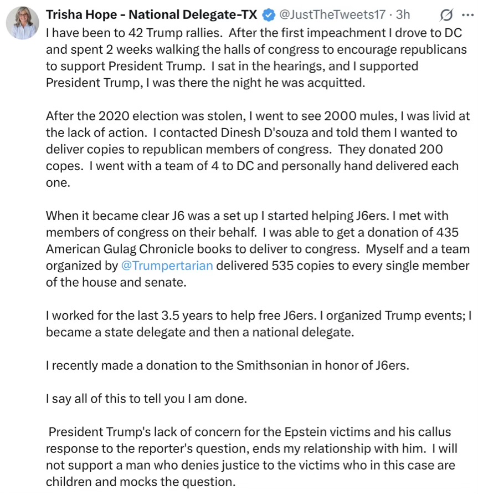Click the sentence about the Smithsonian donation
Viewport: 478px width, 494px height.
pyautogui.click(x=228, y=365)
